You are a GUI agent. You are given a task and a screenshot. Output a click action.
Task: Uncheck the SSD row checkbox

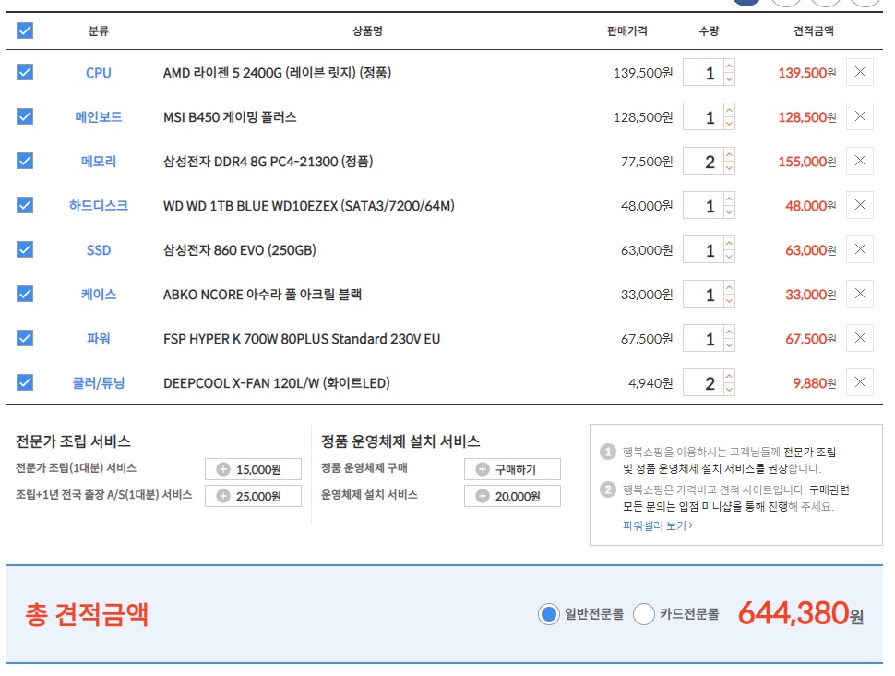point(25,249)
